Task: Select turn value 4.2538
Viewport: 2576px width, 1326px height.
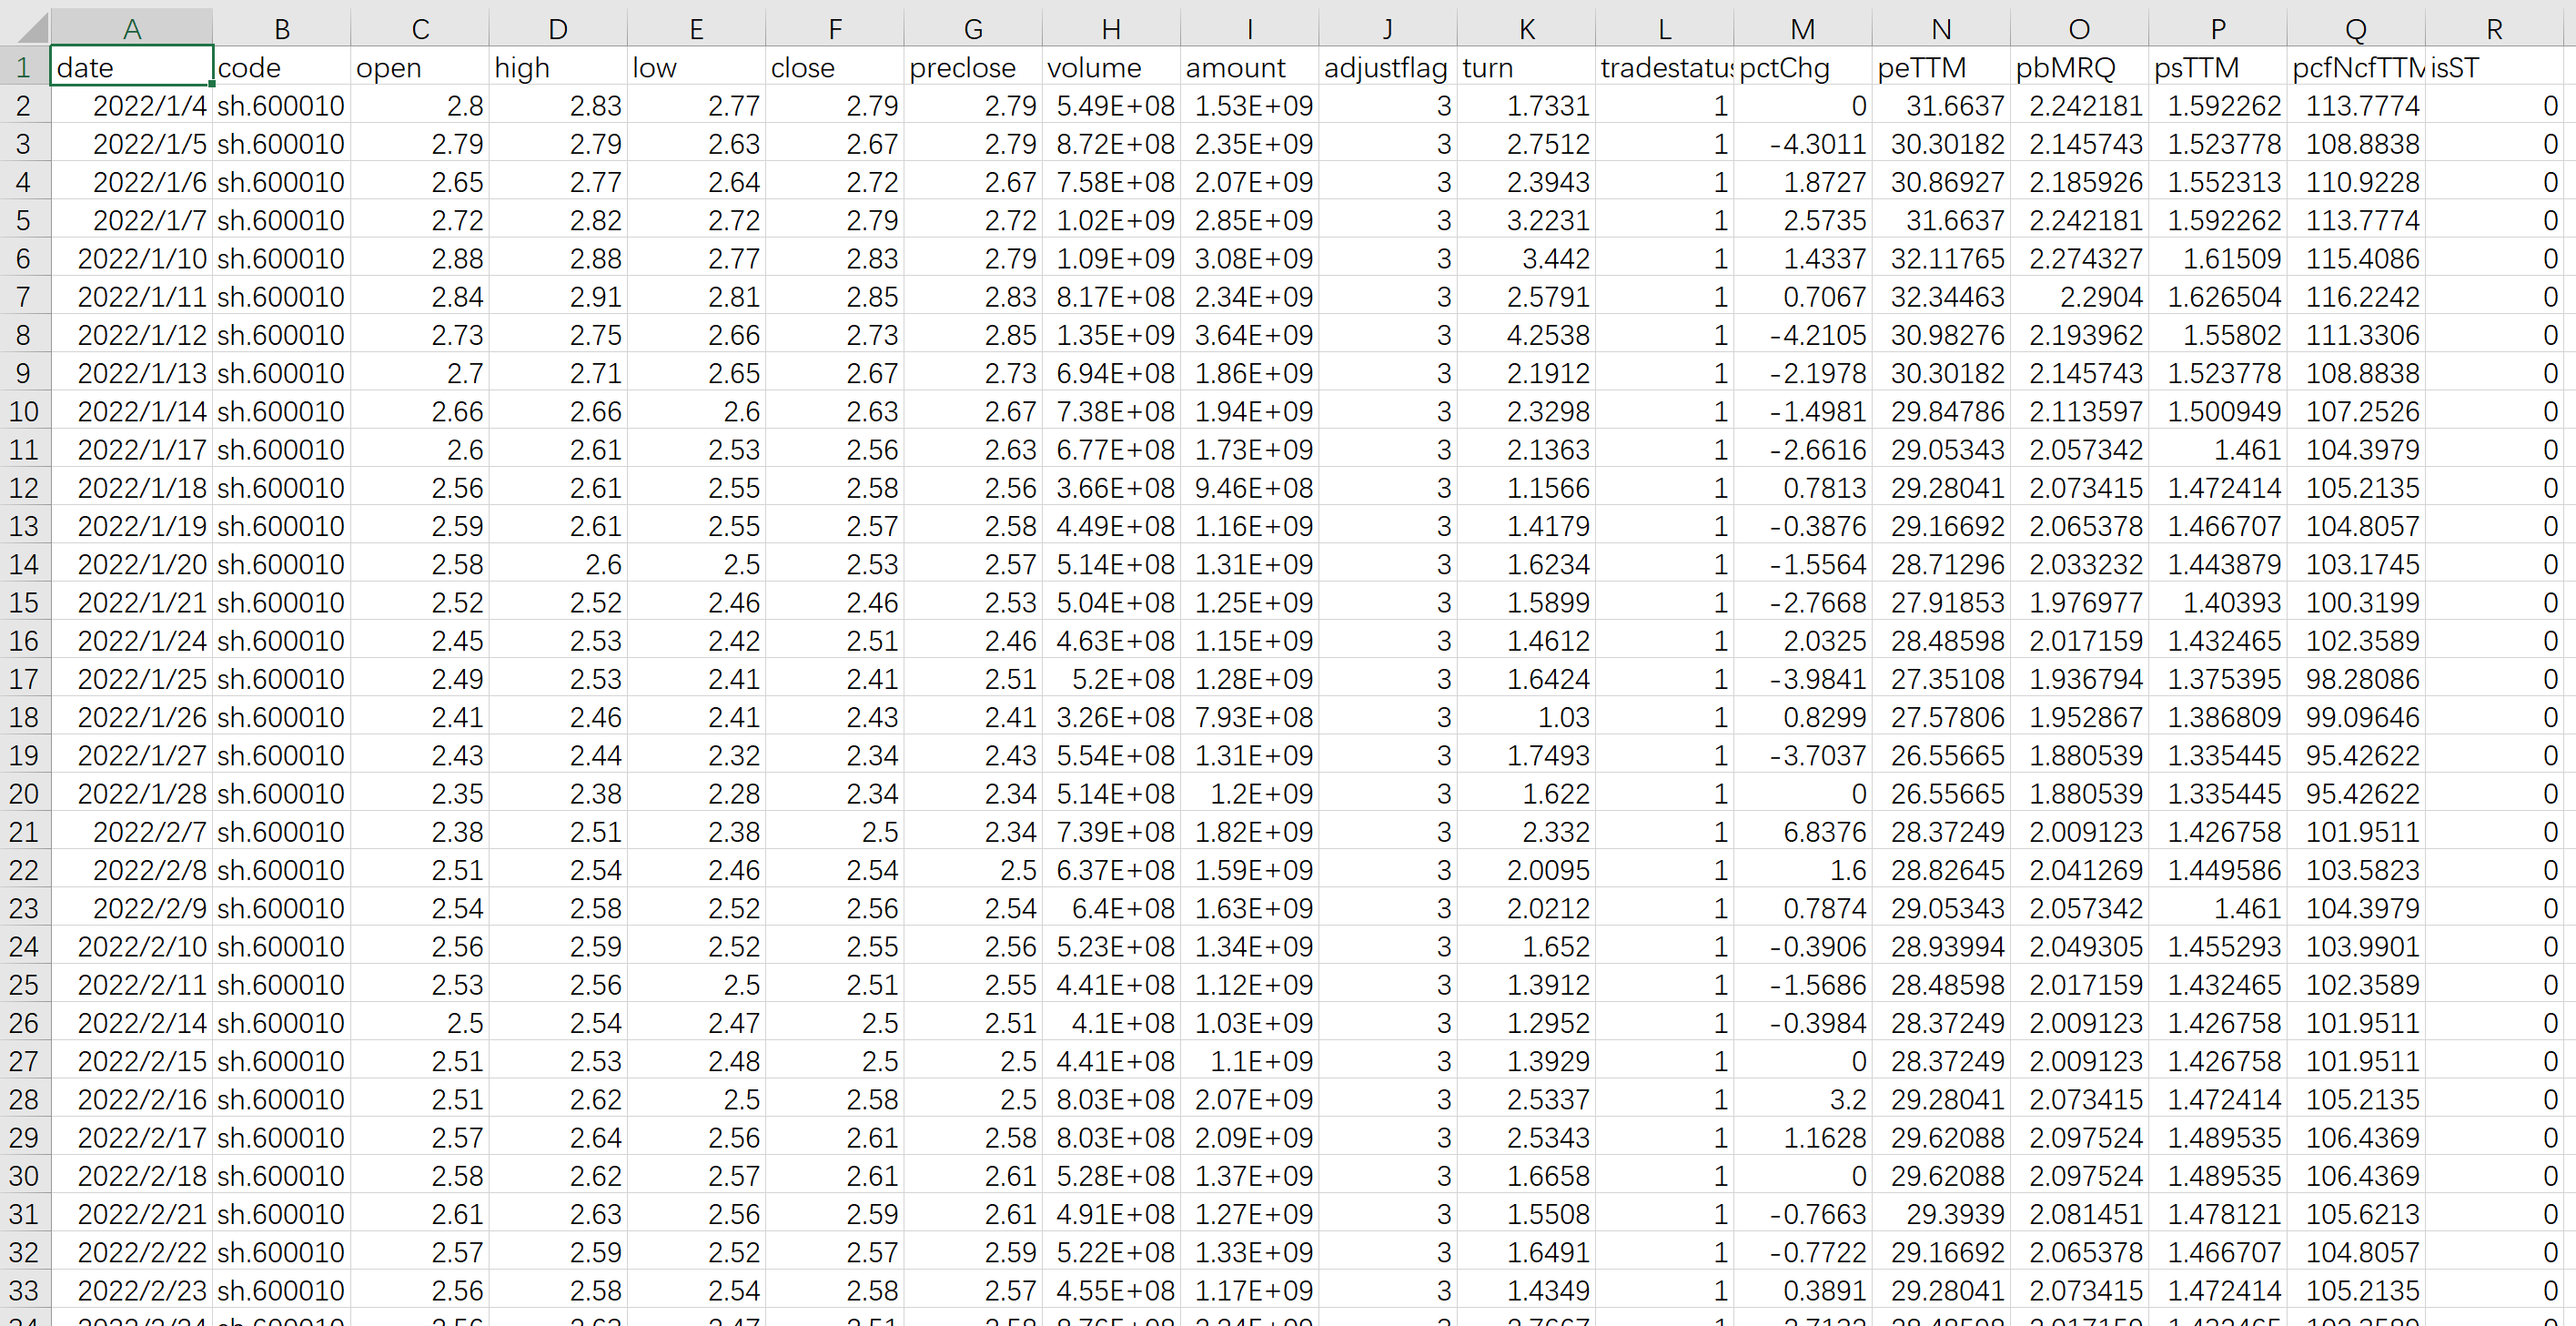Action: [x=1526, y=335]
